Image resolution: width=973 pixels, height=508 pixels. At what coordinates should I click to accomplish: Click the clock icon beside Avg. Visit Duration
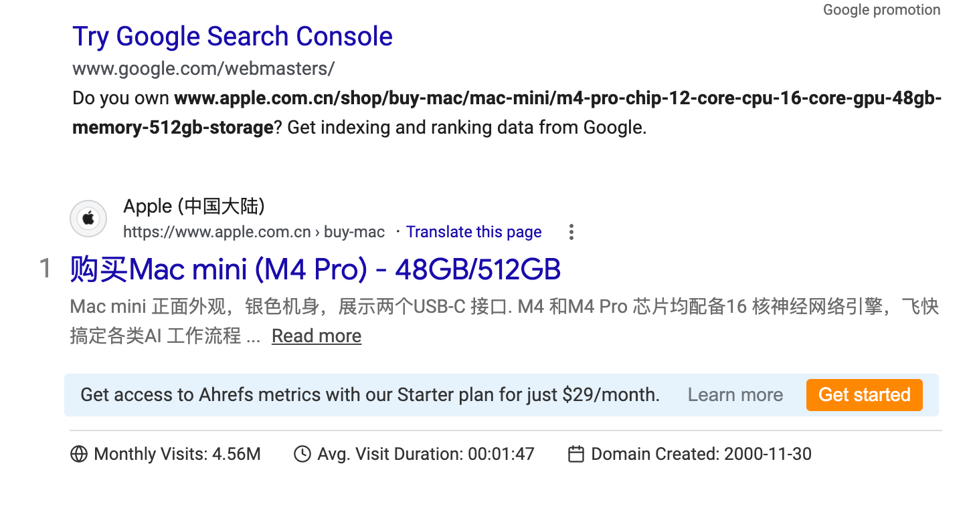click(x=302, y=455)
